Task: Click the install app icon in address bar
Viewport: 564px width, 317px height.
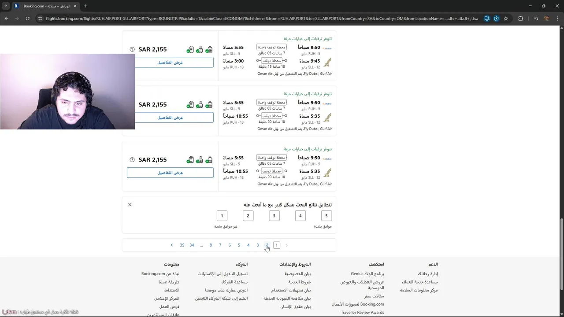Action: pyautogui.click(x=487, y=18)
